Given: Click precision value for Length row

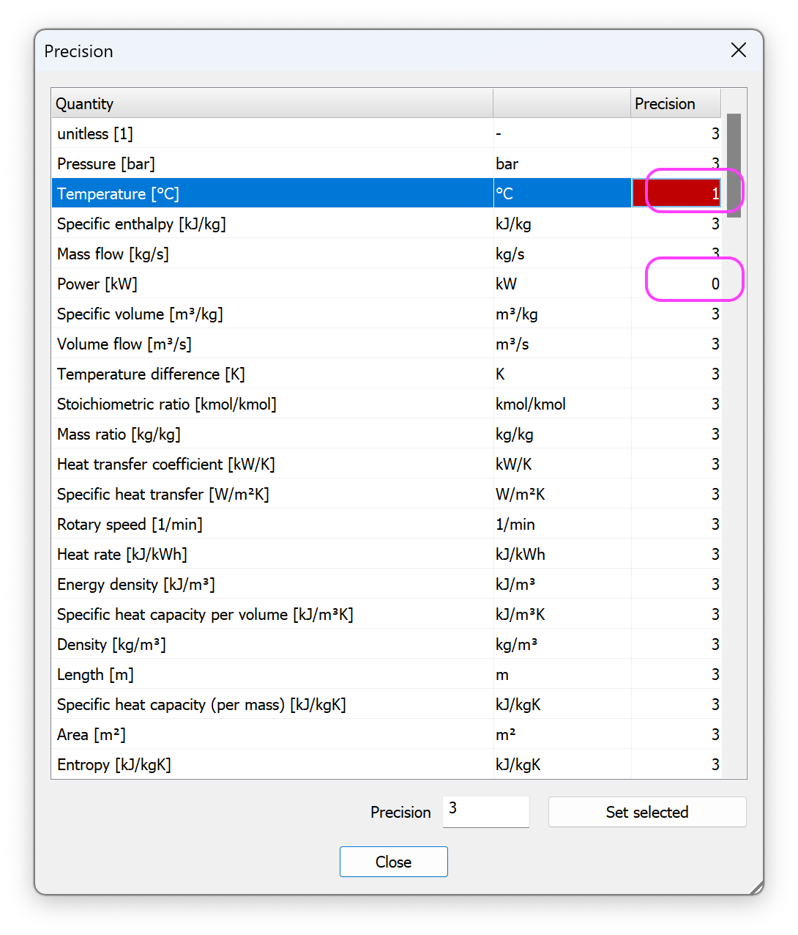Looking at the screenshot, I should (676, 674).
